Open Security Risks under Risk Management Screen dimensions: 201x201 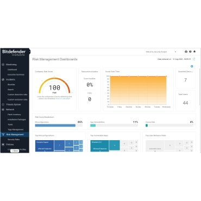(x=14, y=140)
